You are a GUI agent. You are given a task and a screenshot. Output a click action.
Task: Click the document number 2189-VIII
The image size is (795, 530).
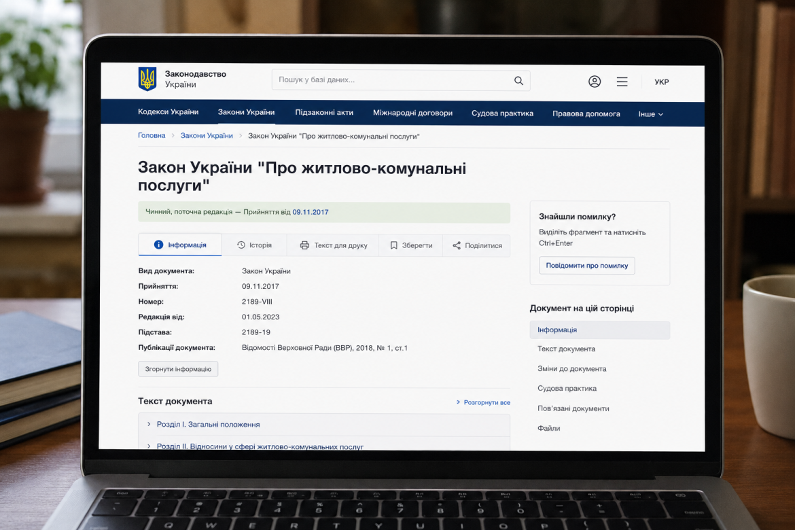click(257, 301)
